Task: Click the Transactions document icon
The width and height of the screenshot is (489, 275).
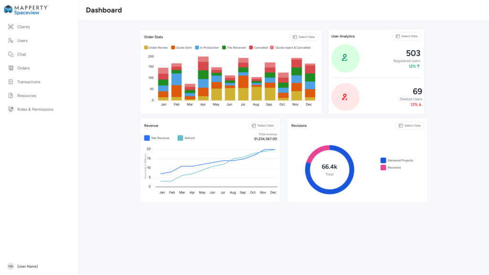Action: tap(11, 82)
